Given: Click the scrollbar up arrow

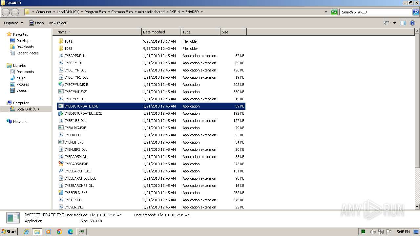Looking at the screenshot, I should [417, 31].
